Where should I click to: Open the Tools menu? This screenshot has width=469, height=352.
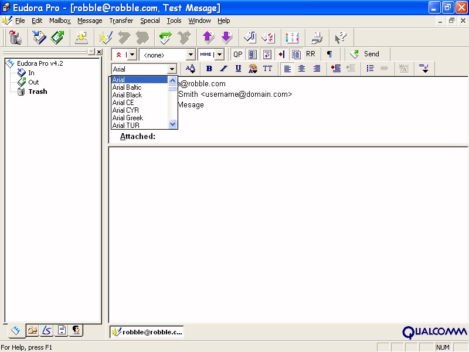click(x=174, y=21)
